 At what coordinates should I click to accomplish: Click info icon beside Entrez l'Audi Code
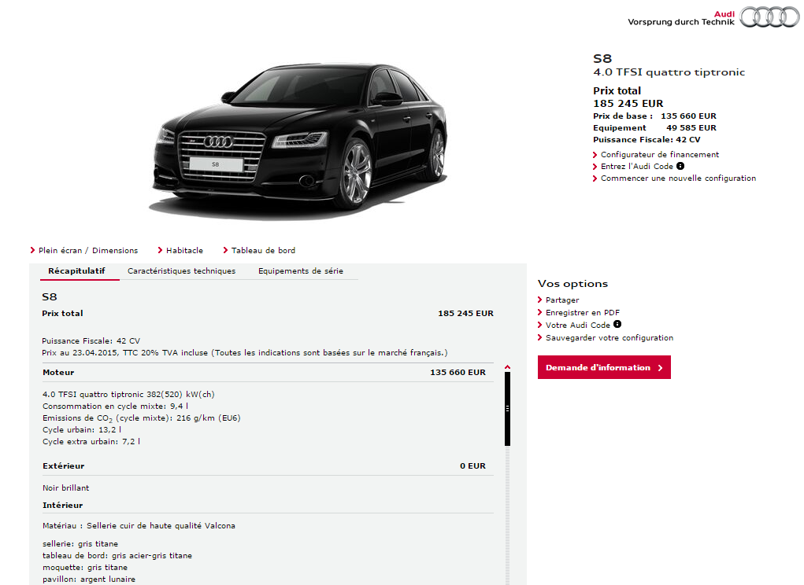pos(680,166)
